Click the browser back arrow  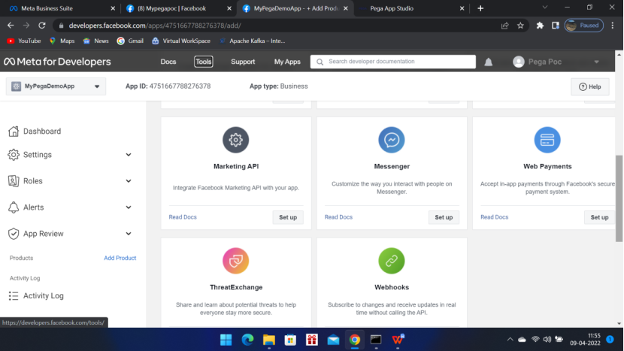[x=11, y=26]
